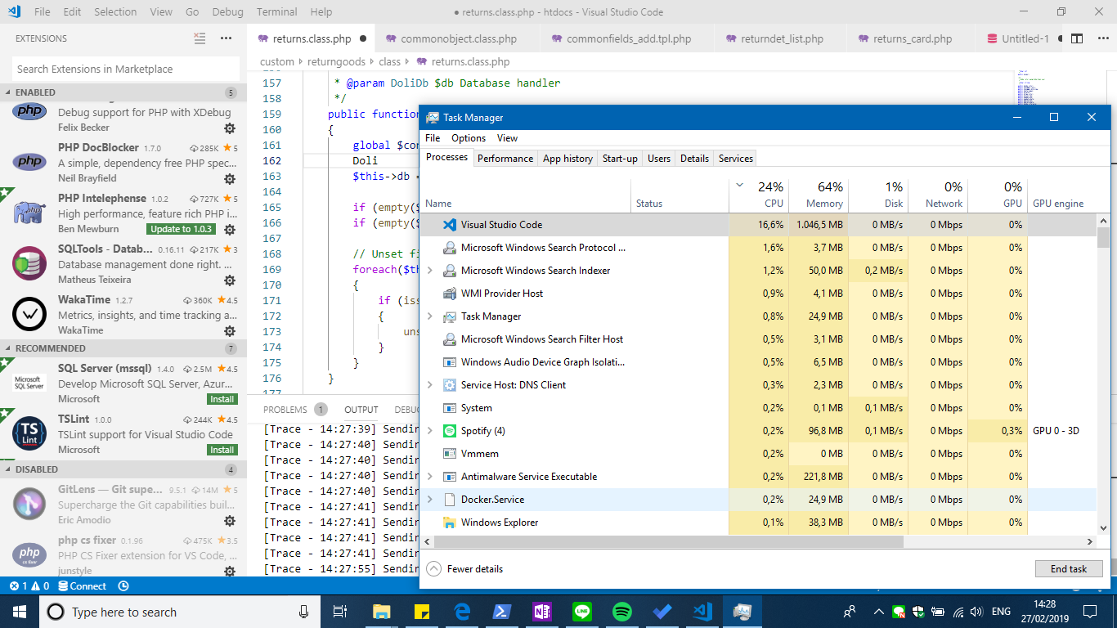
Task: Open PowerShell from the taskbar
Action: coord(502,612)
